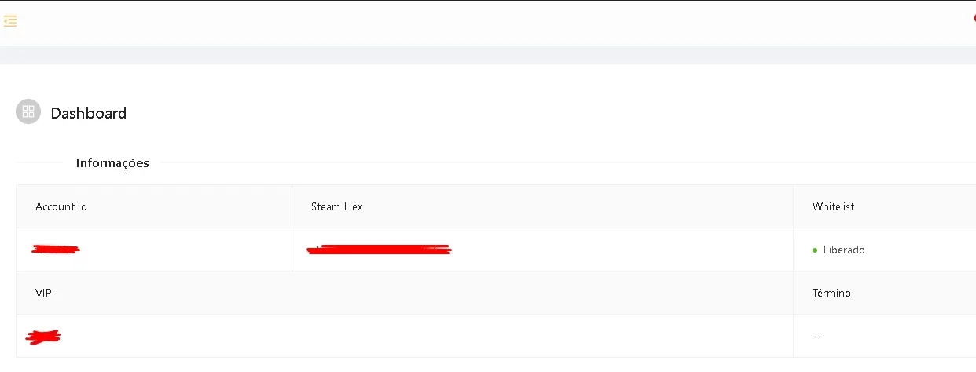Click the blank area beside the Steam Hex value
Image resolution: width=976 pixels, height=372 pixels.
[621, 250]
